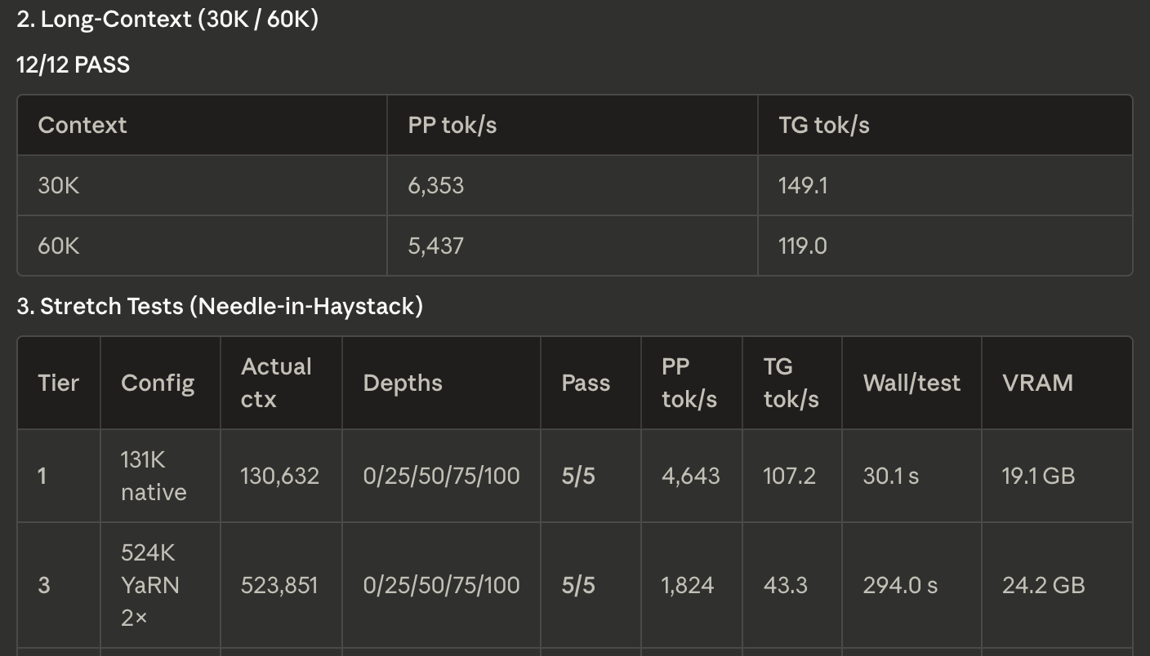Viewport: 1150px width, 656px height.
Task: Click the 294.0 s wall time value
Action: [x=900, y=585]
